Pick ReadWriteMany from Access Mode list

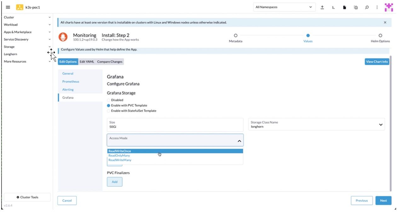click(120, 160)
